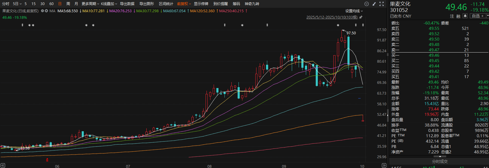Set a price alert with the bell icon

click(465, 16)
